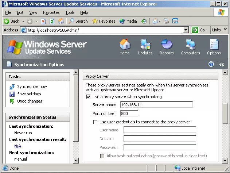Open the Favorites star toolbar button

click(x=104, y=21)
